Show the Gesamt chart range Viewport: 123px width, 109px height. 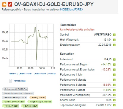[13, 74]
